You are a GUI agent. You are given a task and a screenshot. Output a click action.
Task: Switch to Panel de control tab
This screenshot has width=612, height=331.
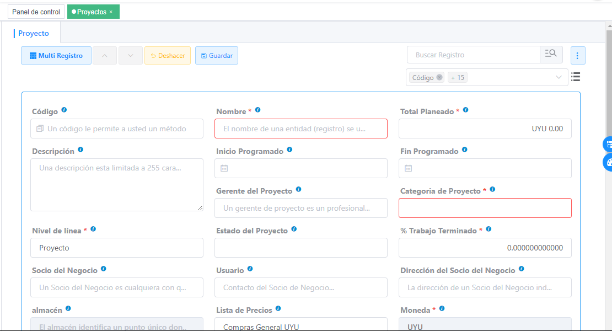tap(36, 12)
